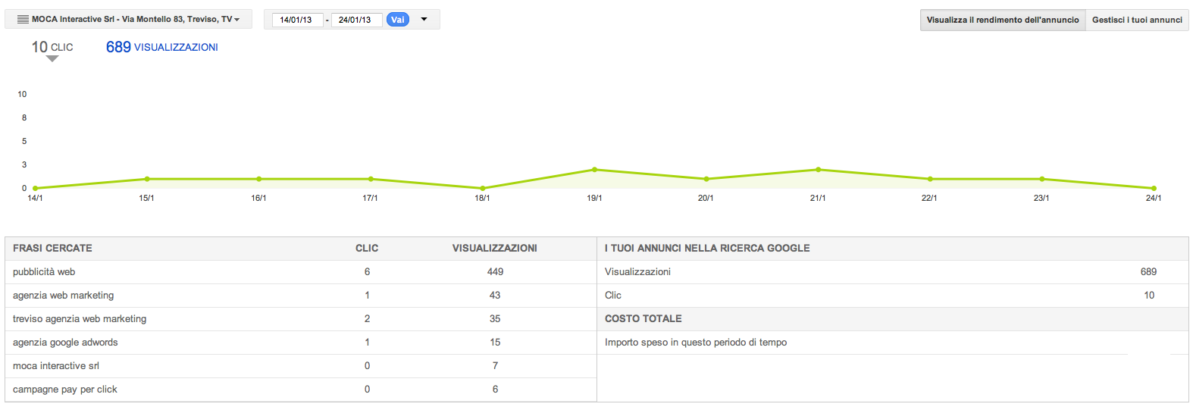
Task: Click the chart data point for 19/1
Action: (594, 170)
